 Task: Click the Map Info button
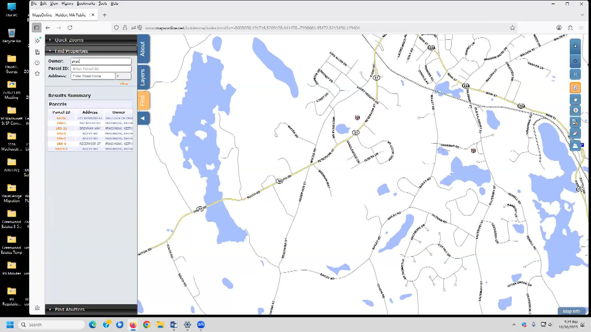(x=571, y=311)
